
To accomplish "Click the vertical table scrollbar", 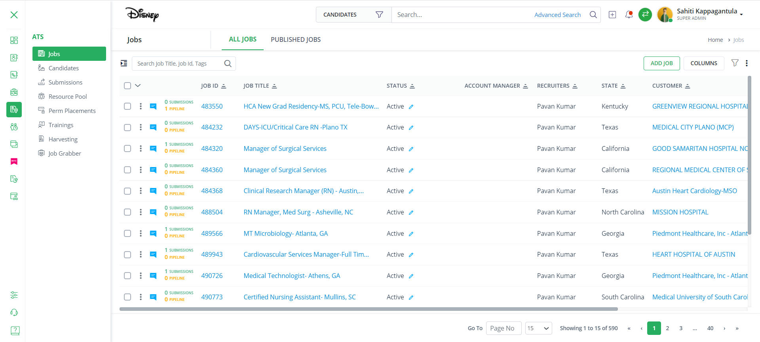I will pyautogui.click(x=749, y=156).
